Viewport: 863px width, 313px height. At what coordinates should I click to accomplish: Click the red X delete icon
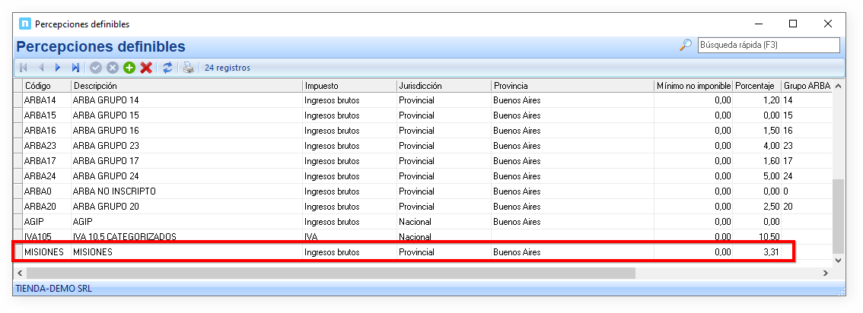[x=146, y=68]
